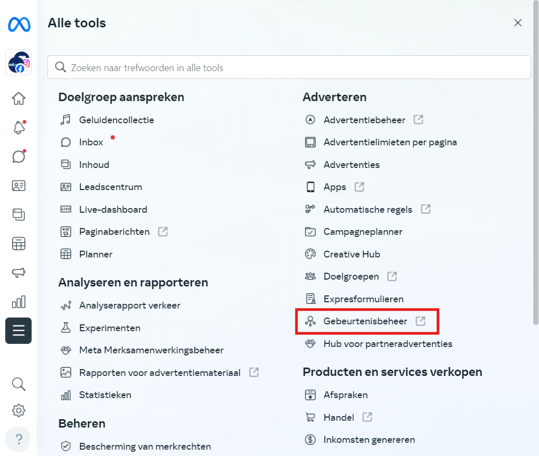Click the dollar icon beside Inkomsten genereren
The width and height of the screenshot is (539, 456).
pyautogui.click(x=310, y=439)
